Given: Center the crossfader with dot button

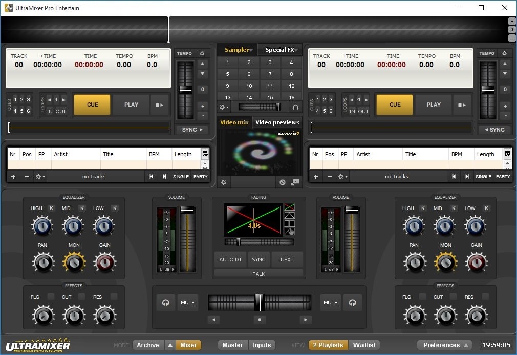Looking at the screenshot, I should click(x=260, y=319).
